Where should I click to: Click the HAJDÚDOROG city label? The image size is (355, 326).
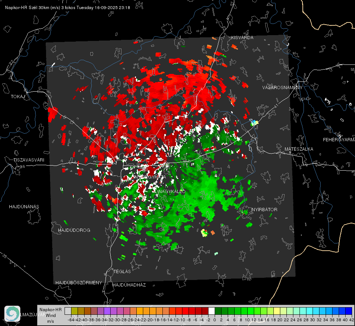point(74,230)
